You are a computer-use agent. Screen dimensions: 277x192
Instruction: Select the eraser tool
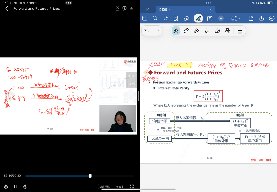coord(186,31)
